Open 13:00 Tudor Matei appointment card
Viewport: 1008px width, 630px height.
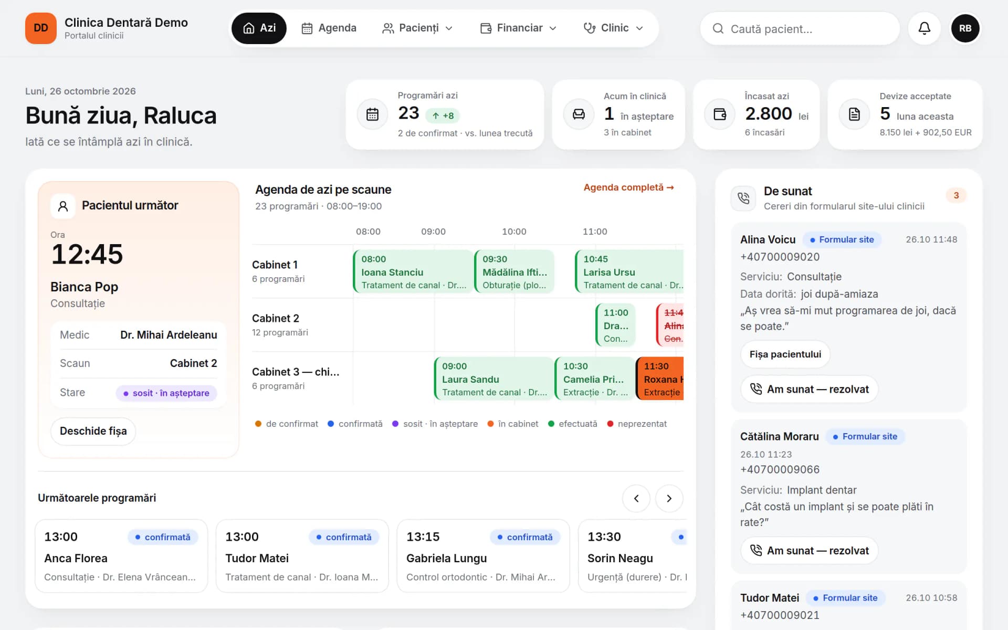302,556
